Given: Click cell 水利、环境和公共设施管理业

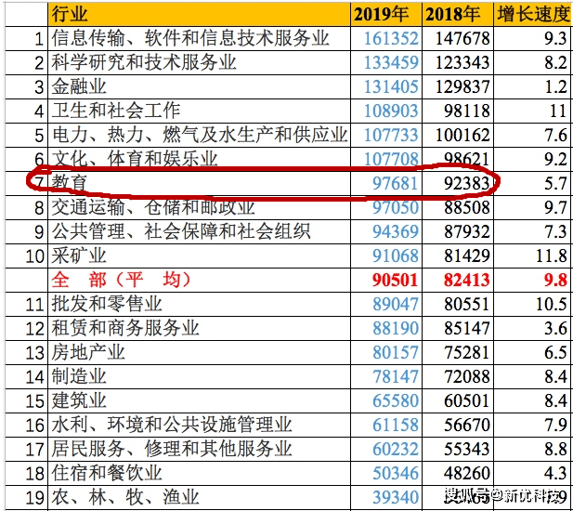Looking at the screenshot, I should coord(199,425).
